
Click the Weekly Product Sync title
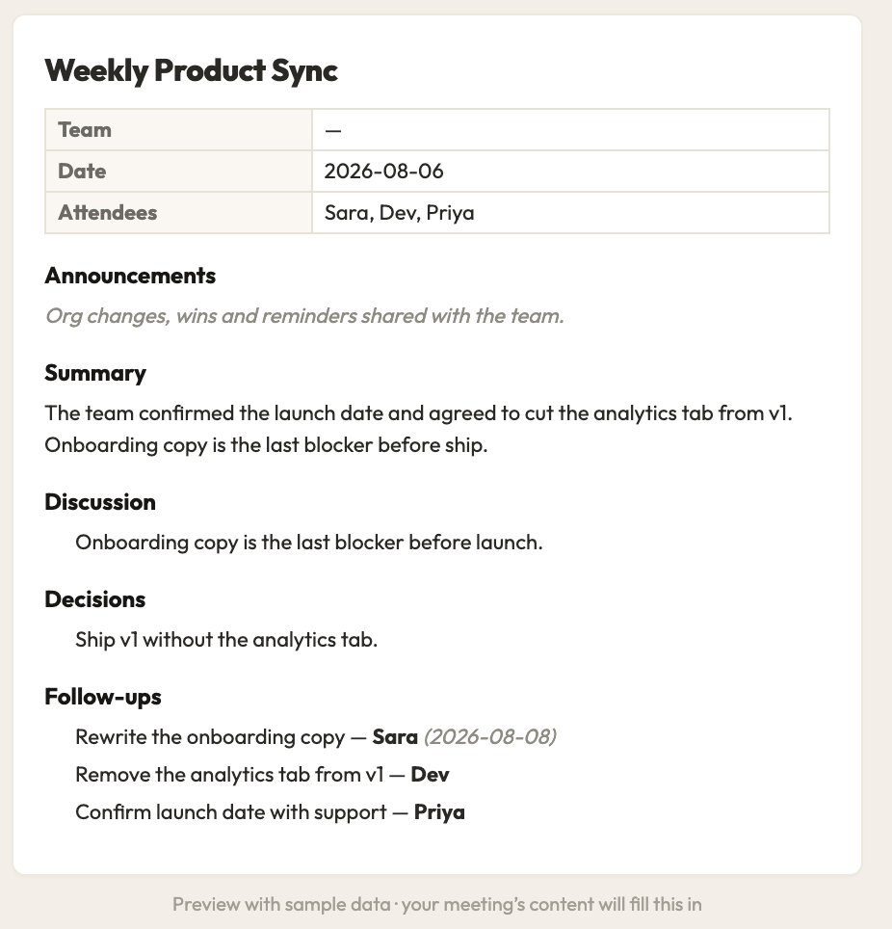tap(191, 71)
